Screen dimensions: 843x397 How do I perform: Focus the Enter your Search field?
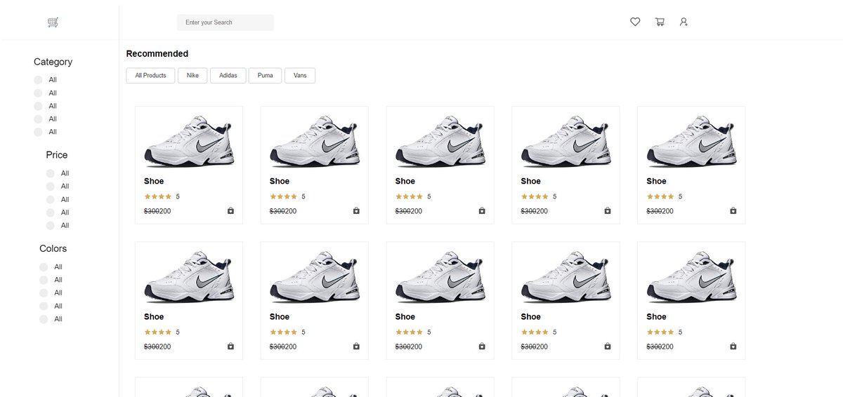coord(226,22)
